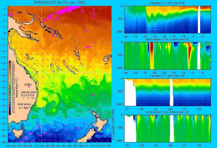
Task: Click tick "-34" below the t section lon=155
Action: 145,37
